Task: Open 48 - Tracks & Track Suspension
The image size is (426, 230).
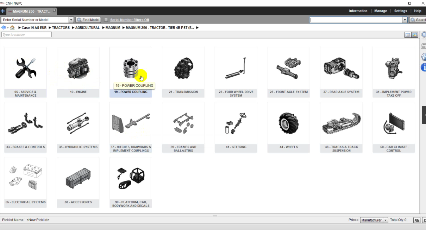Action: (x=341, y=127)
